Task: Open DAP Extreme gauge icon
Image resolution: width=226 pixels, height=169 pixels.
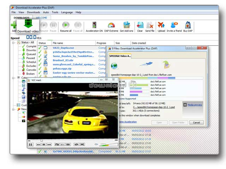Action: point(111,25)
